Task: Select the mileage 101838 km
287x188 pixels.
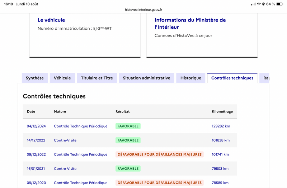Action: point(221,140)
